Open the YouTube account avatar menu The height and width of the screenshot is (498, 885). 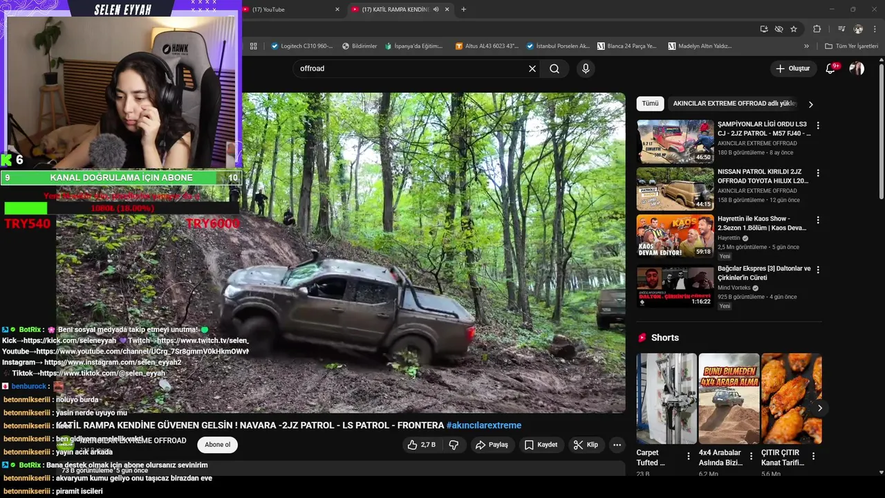[857, 68]
